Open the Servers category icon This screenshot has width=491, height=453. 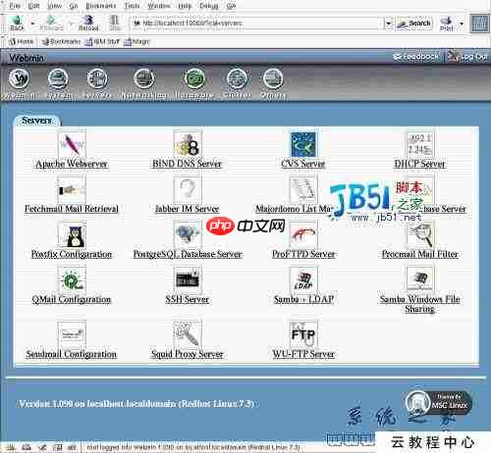pyautogui.click(x=97, y=78)
